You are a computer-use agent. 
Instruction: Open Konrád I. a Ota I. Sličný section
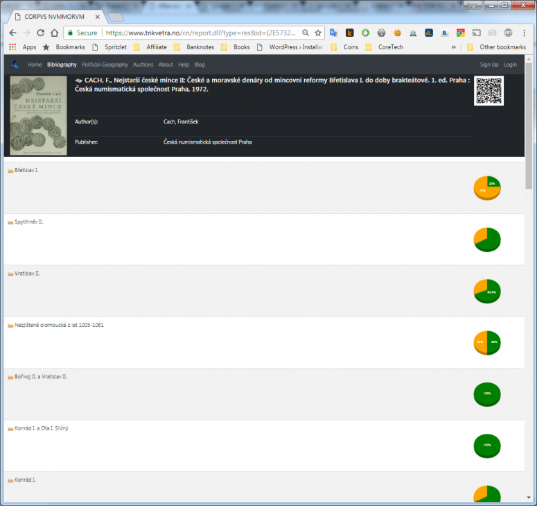tap(42, 428)
